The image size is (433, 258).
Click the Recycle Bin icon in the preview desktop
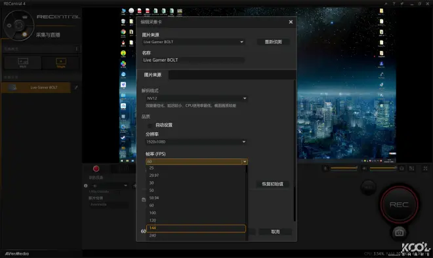tap(123, 22)
